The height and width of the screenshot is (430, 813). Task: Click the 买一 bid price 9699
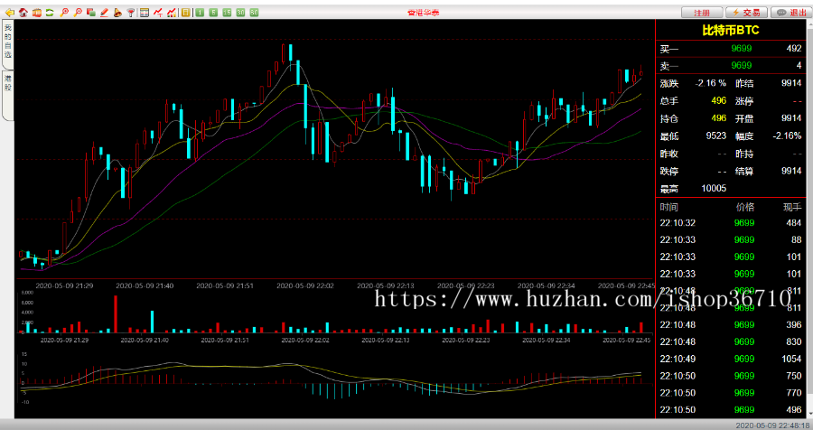742,49
